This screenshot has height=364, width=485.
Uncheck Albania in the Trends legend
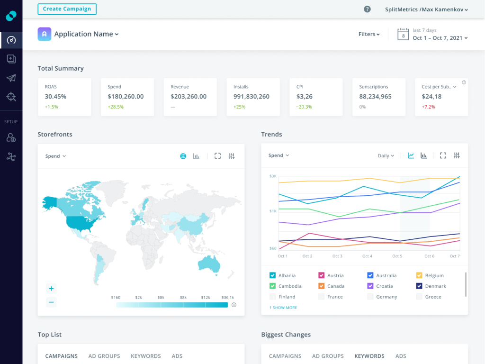click(272, 275)
